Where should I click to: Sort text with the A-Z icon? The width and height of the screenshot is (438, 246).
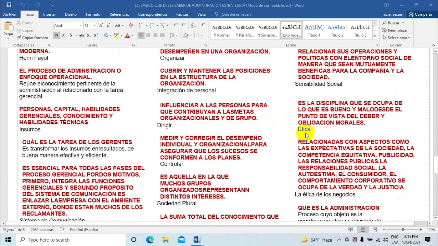pyautogui.click(x=193, y=25)
